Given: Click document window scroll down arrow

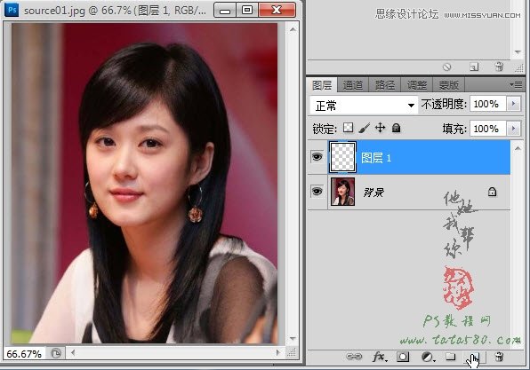Looking at the screenshot, I should tap(293, 339).
